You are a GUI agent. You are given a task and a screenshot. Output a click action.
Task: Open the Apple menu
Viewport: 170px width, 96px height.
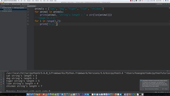[x=2, y=1]
